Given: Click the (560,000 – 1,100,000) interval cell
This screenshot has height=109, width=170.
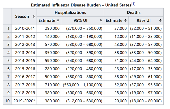Looking at the screenshot, I should click(x=82, y=85).
